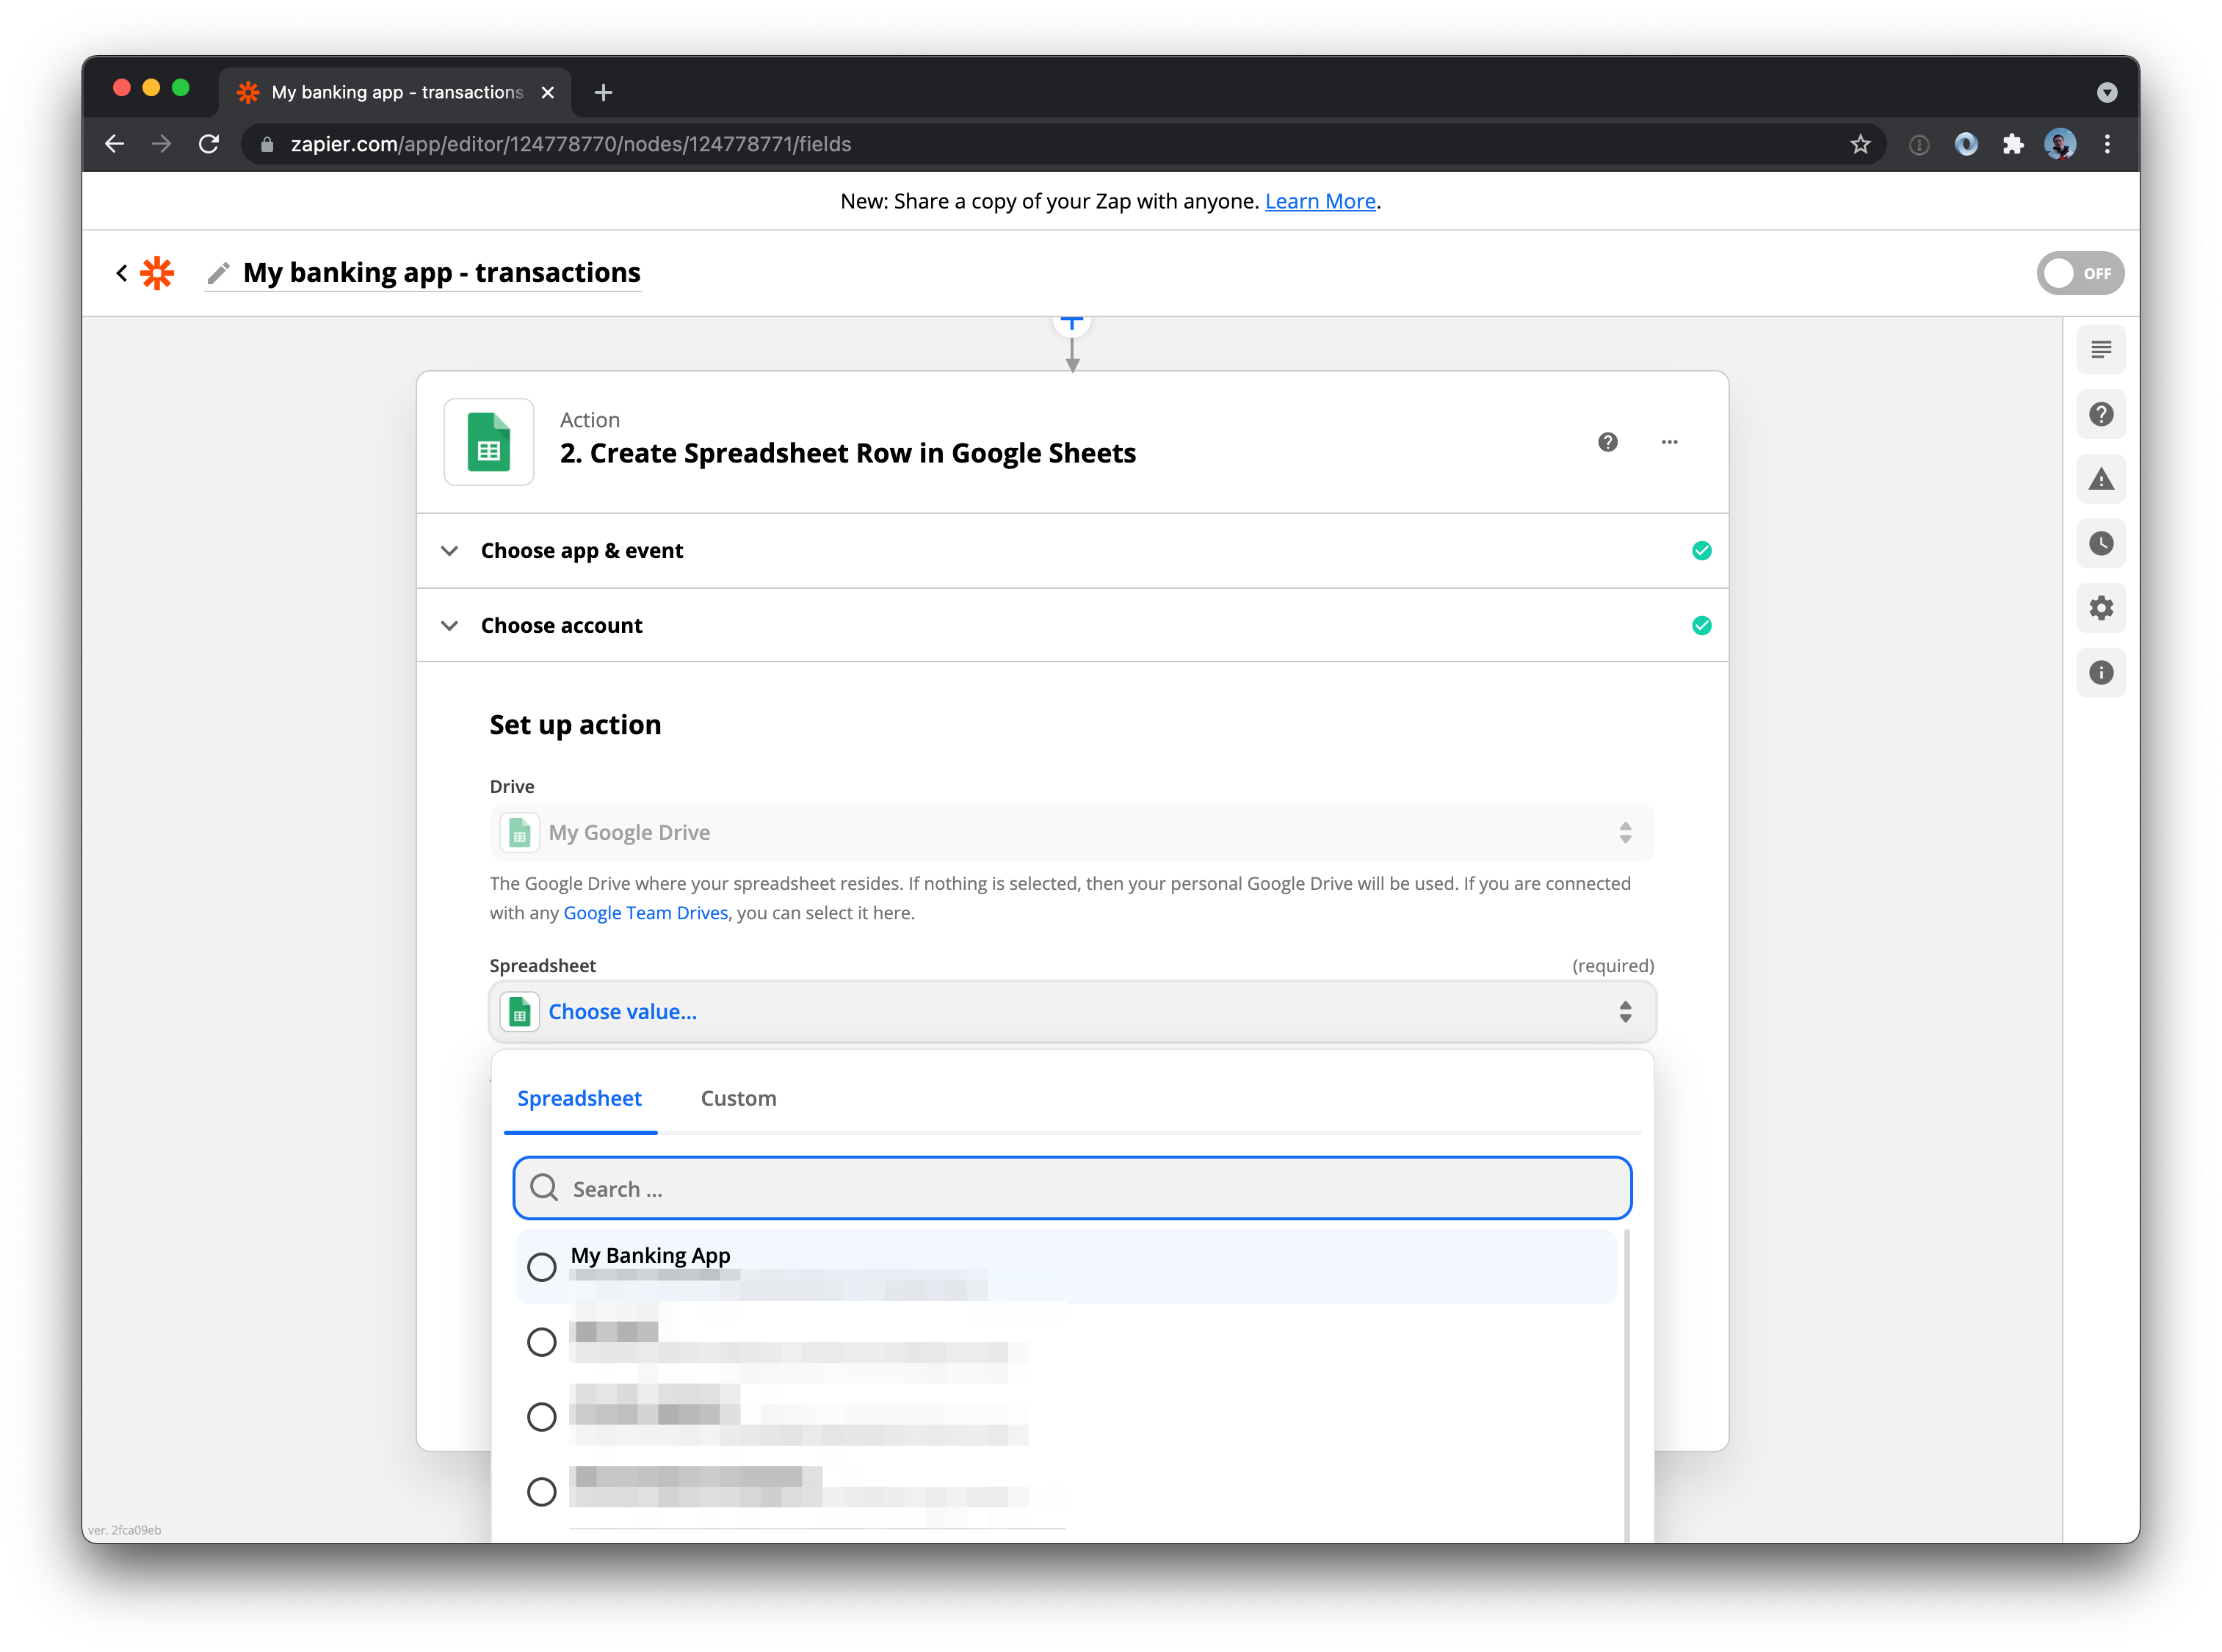Screen dimensions: 2222x1652
Task: Open the action step more options ellipsis
Action: (1669, 442)
